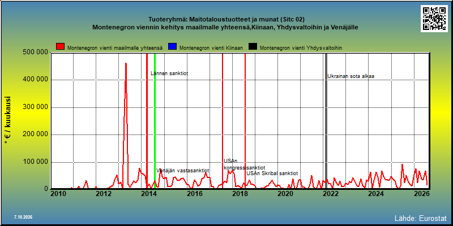Click the black legend swatch for USA exports
Image resolution: width=453 pixels, height=226 pixels.
[253, 47]
